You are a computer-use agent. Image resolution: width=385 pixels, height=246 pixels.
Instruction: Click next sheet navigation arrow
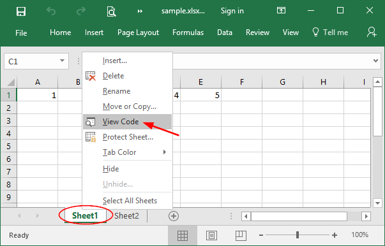[x=37, y=216]
